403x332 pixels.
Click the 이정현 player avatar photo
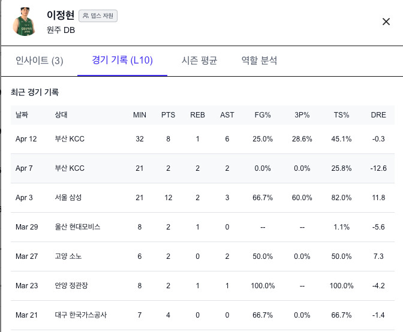[25, 22]
